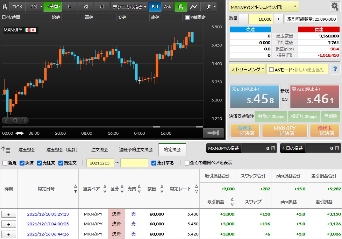342x239 pixels.
Task: Open MXN/JPY currency pair selector
Action: coord(264,7)
